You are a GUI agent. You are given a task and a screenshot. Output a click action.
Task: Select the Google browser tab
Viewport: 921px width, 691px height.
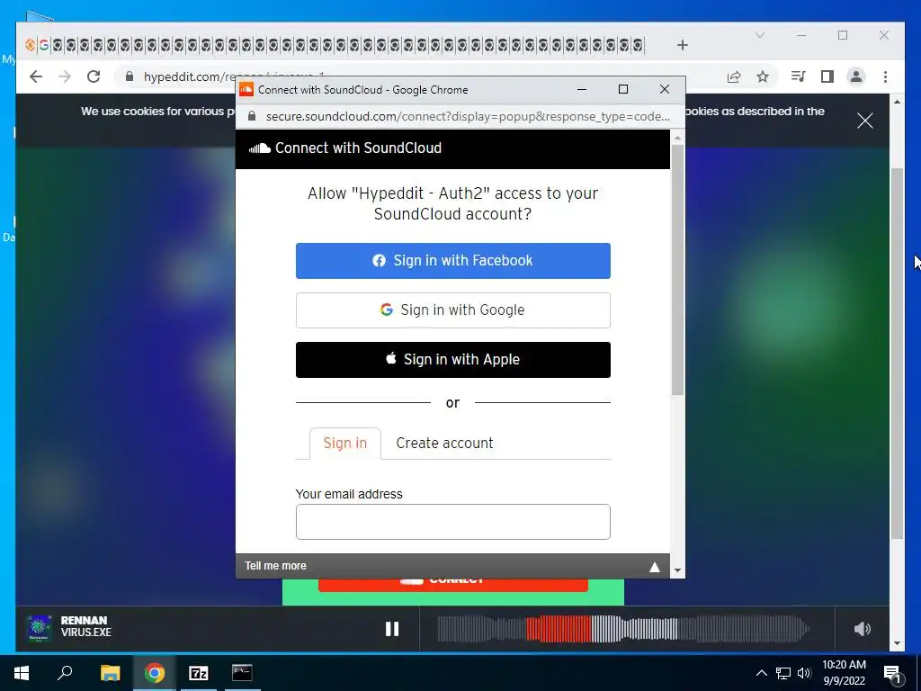tap(43, 45)
